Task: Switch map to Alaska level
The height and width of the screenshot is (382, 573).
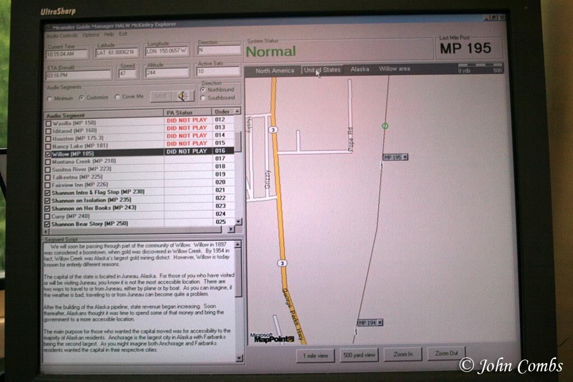Action: [x=360, y=69]
